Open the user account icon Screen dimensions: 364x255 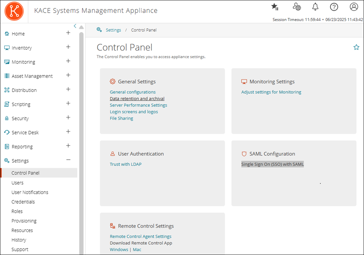tap(353, 7)
